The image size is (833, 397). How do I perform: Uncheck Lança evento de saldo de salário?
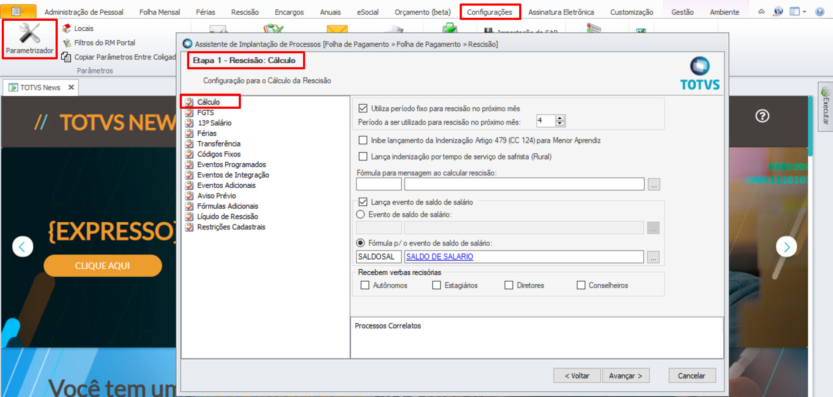(x=363, y=202)
